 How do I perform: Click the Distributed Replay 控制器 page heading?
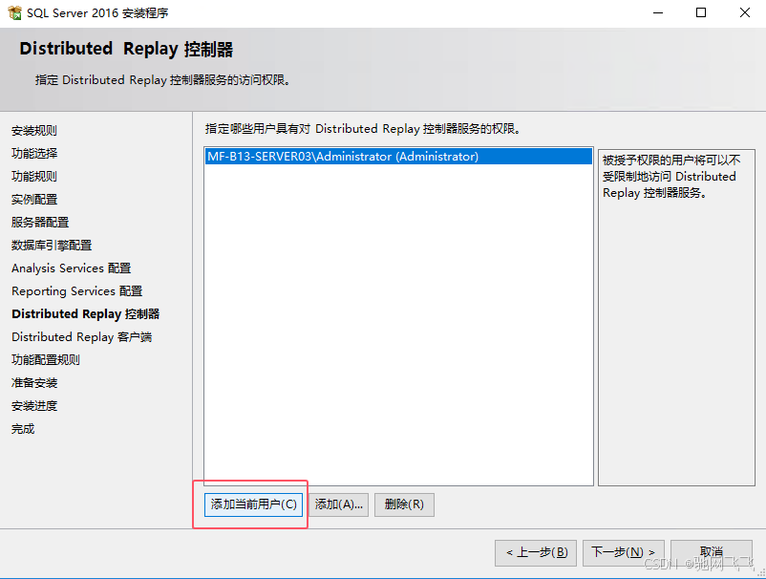pyautogui.click(x=126, y=50)
